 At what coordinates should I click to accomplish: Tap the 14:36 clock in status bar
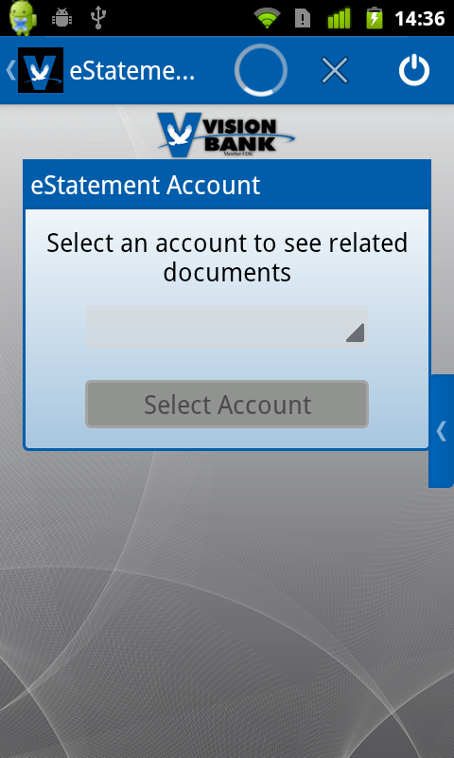(x=419, y=19)
